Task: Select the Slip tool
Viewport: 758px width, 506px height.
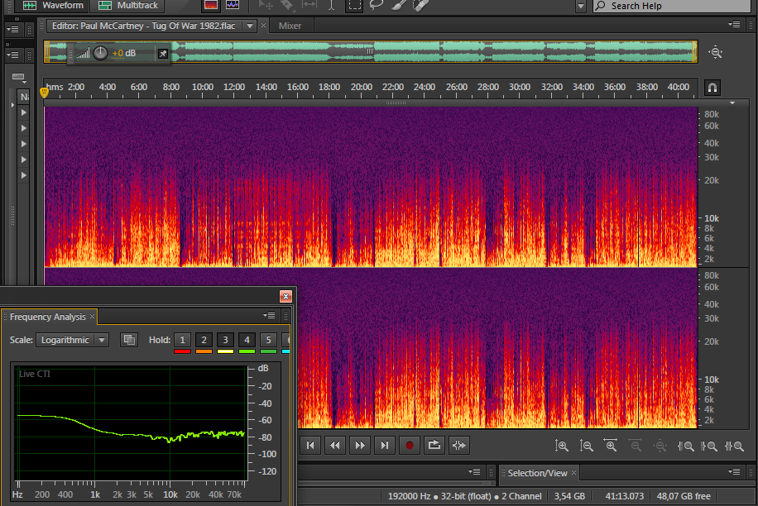Action: click(309, 5)
